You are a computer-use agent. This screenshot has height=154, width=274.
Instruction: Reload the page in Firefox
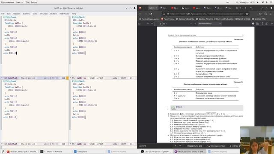[151, 14]
